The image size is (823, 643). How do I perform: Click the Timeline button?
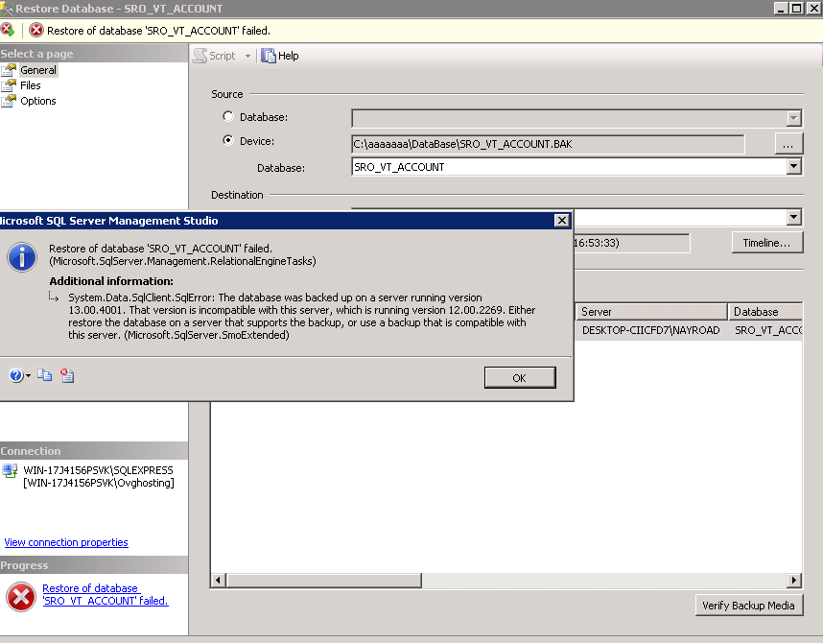click(x=766, y=243)
